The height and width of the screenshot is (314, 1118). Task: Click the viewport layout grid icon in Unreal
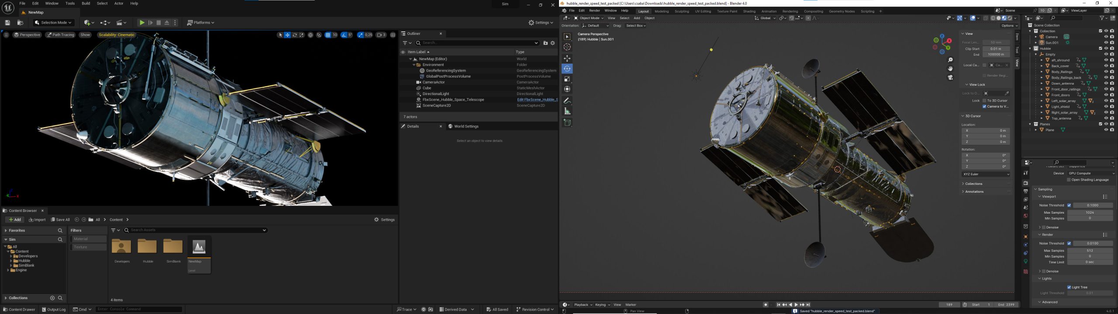tap(393, 35)
